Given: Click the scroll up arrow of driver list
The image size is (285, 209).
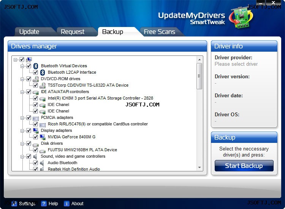Looking at the screenshot, I should (x=199, y=60).
